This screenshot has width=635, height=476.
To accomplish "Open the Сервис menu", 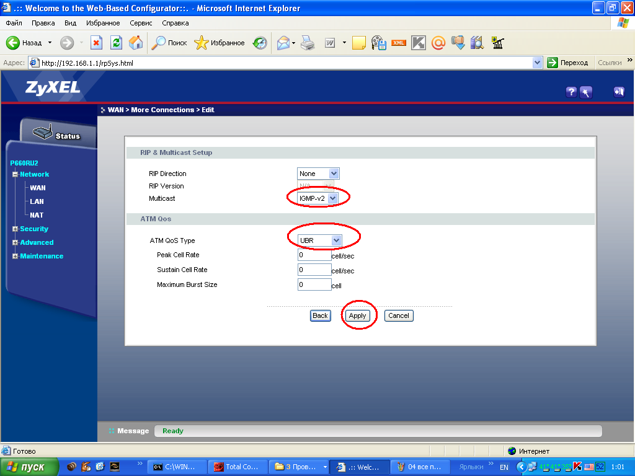I will pyautogui.click(x=141, y=23).
